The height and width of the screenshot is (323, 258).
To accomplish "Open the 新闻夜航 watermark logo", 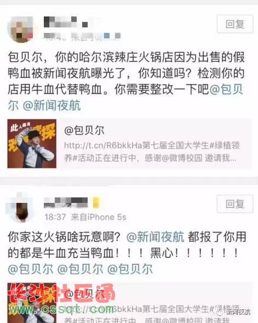I will coord(234,311).
